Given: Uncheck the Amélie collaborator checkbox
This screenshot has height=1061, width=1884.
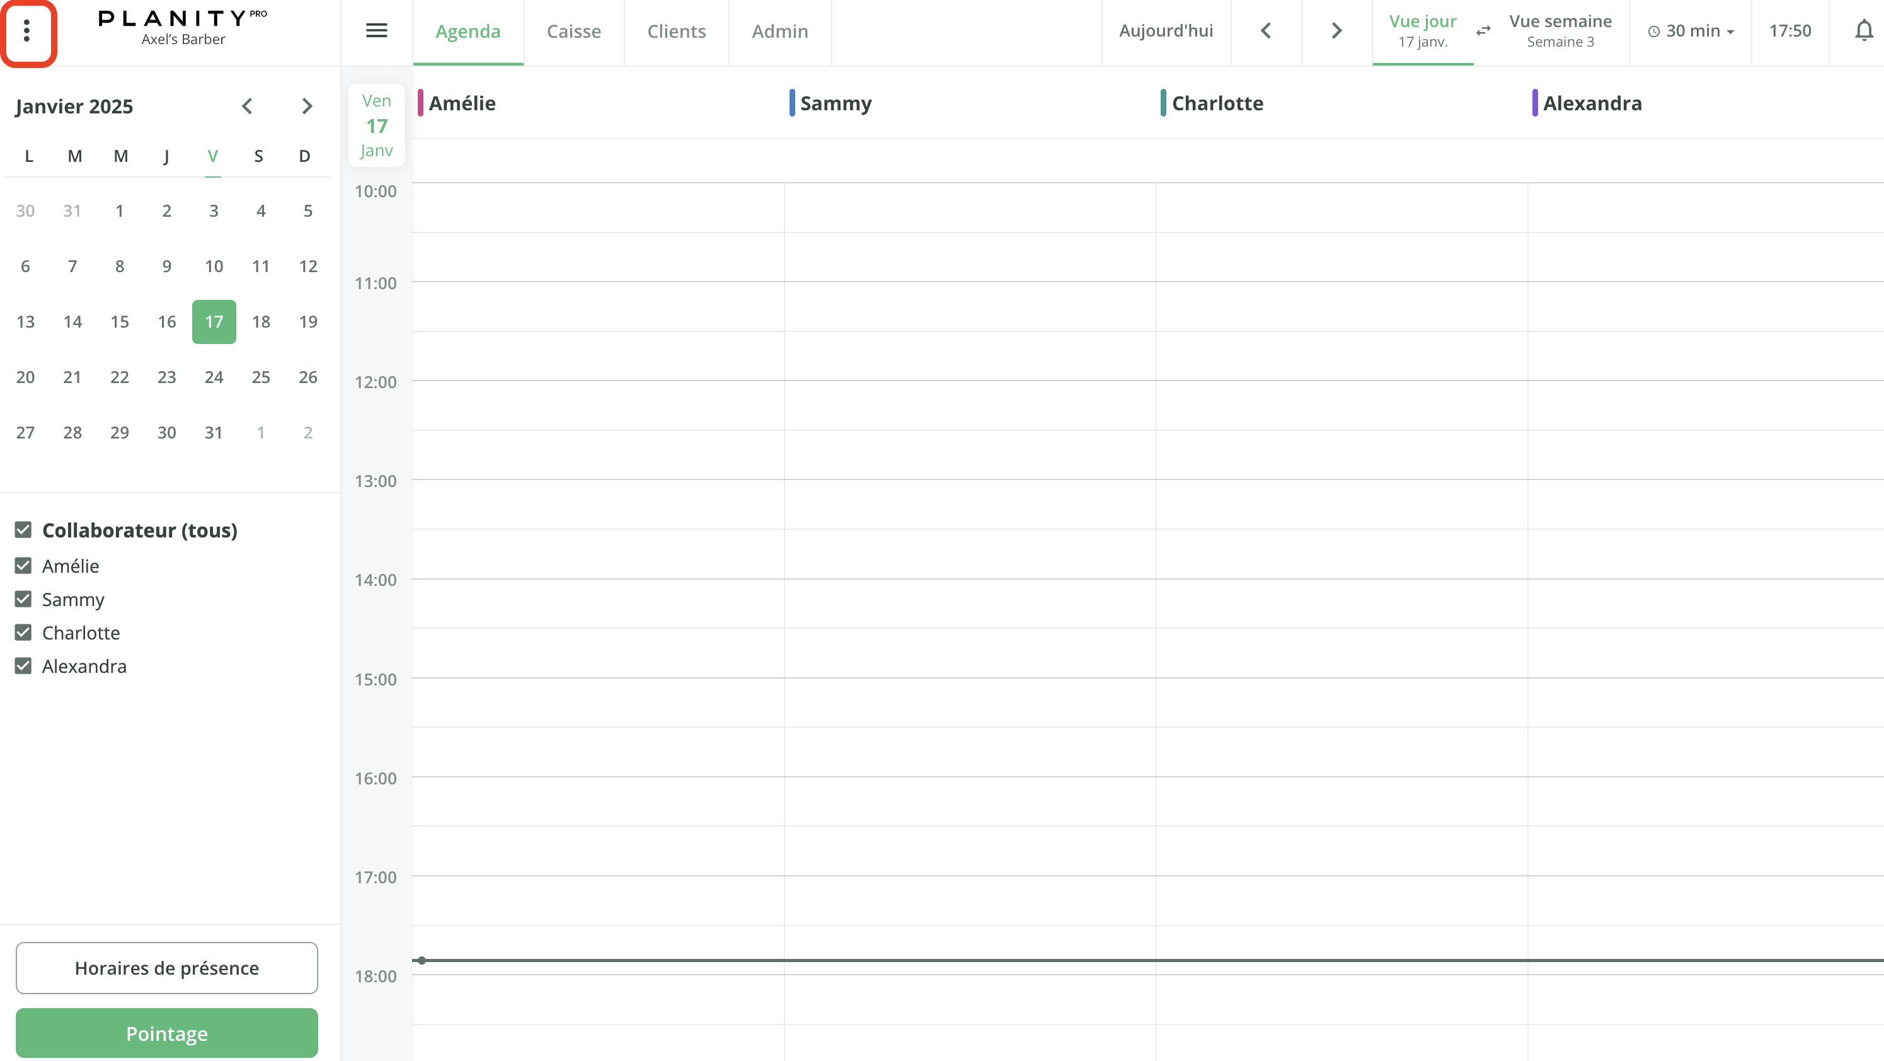Looking at the screenshot, I should (x=23, y=565).
